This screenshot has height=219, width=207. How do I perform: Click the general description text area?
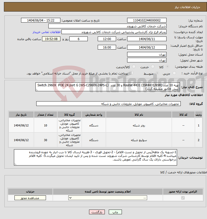click(x=108, y=87)
